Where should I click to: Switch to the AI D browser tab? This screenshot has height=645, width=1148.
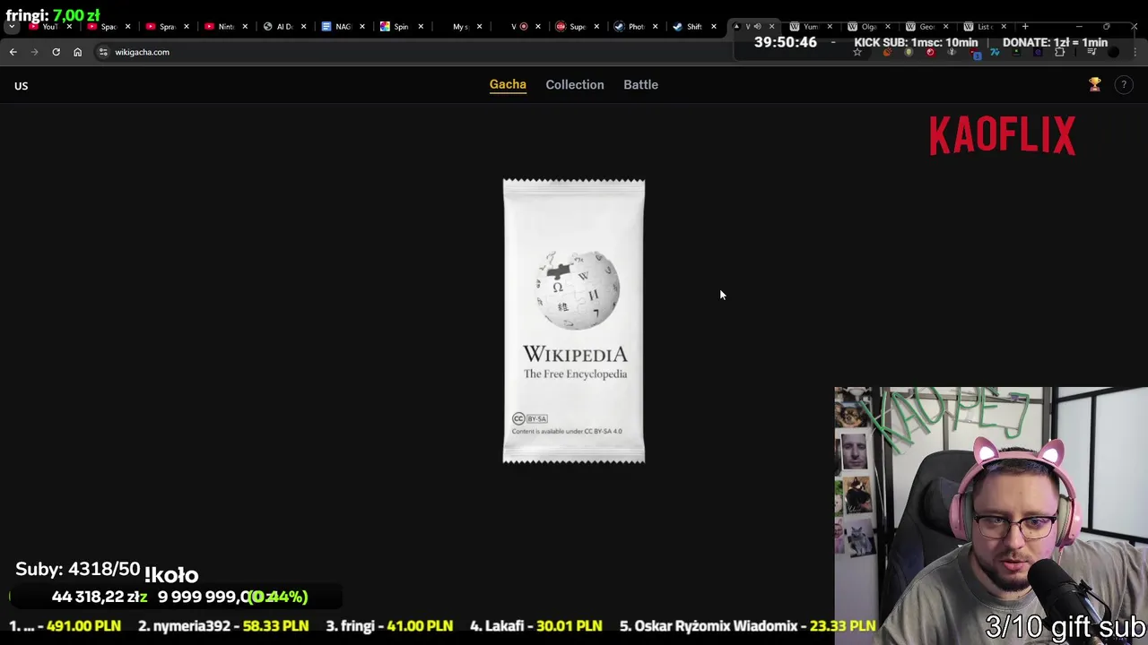coord(283,27)
